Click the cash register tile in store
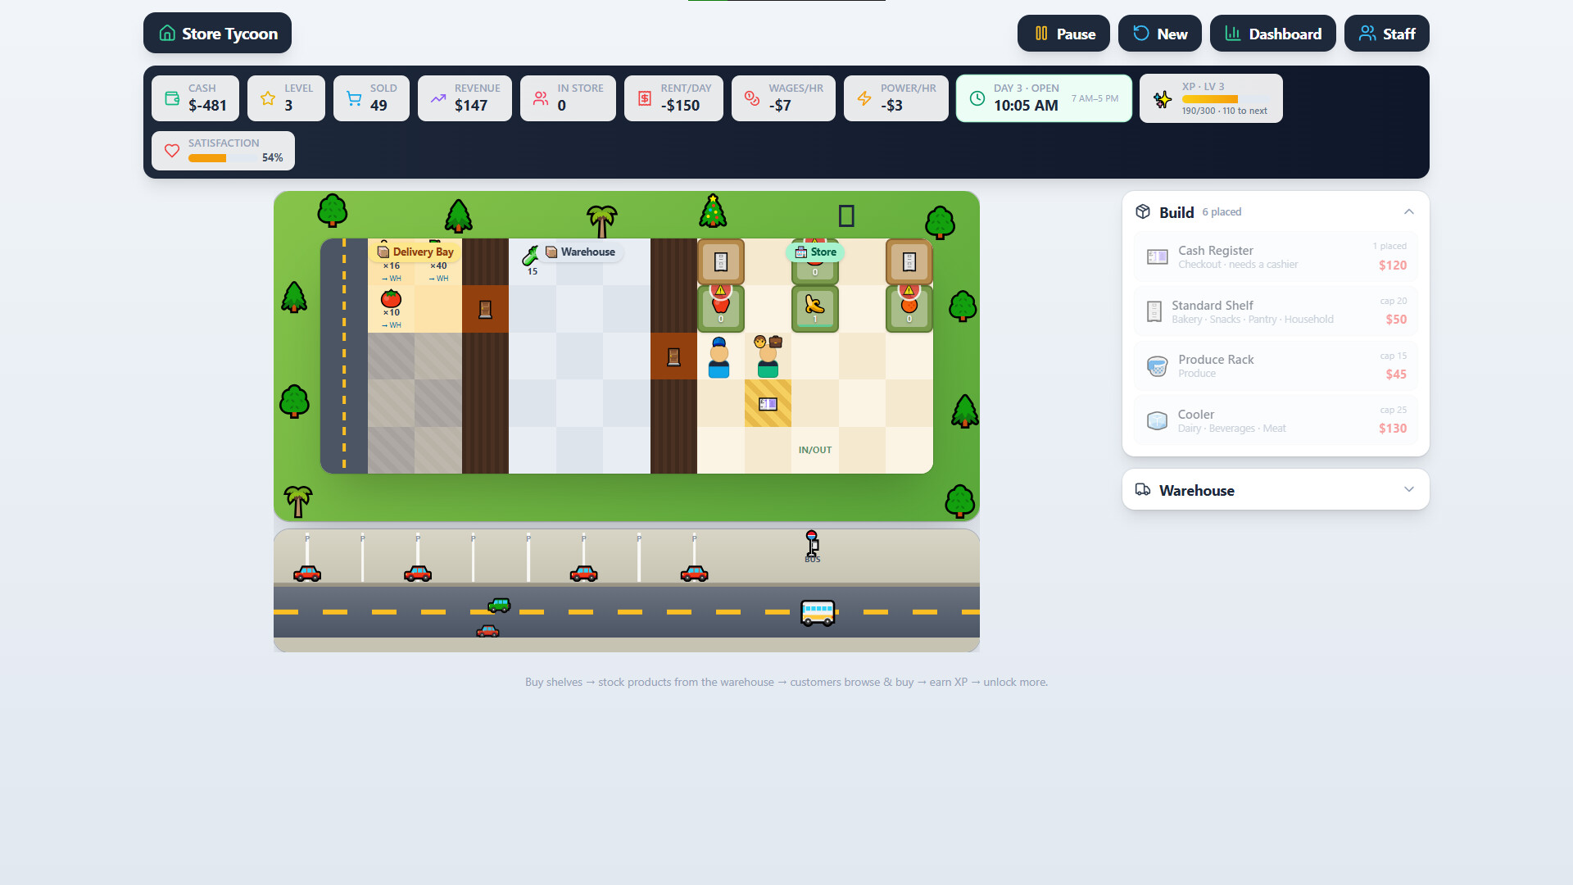The height and width of the screenshot is (885, 1573). coord(768,403)
